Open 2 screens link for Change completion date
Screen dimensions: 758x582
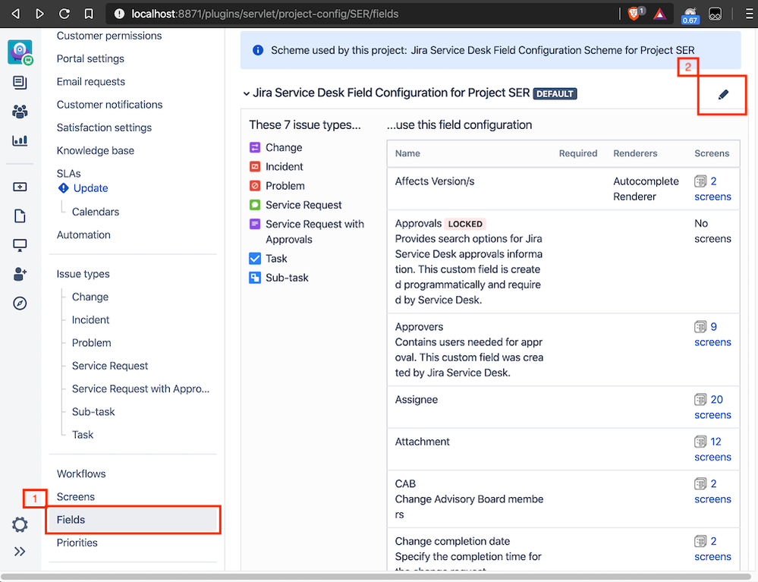[x=712, y=549]
